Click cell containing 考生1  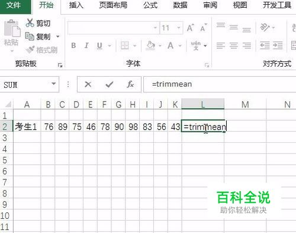pos(27,126)
